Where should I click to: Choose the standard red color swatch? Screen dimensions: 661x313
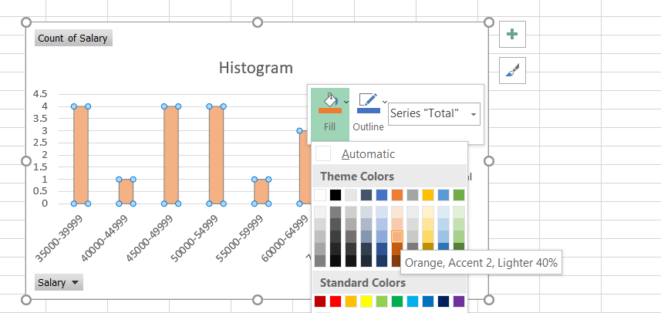[x=336, y=301]
